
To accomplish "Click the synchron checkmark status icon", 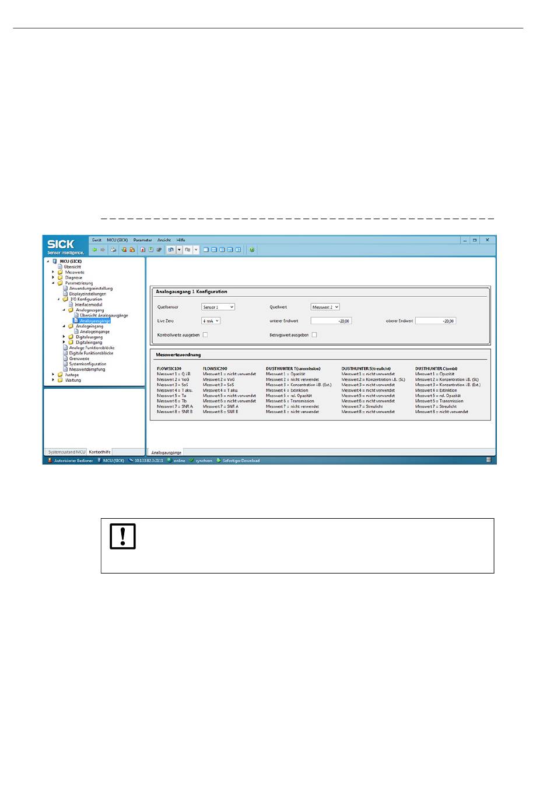I will [x=191, y=460].
